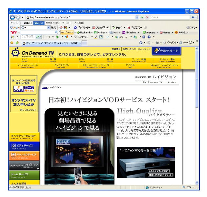Click the search magnifier beside Google box

click(x=193, y=17)
